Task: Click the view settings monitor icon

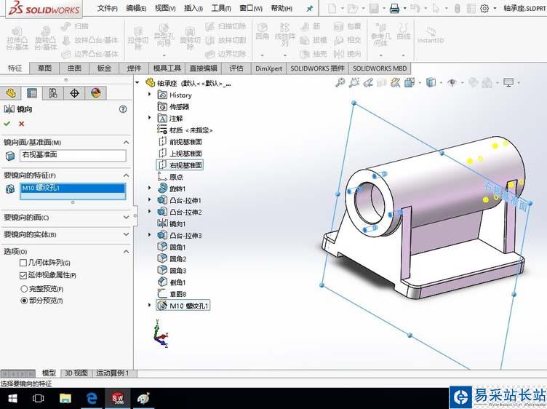Action: [x=508, y=83]
